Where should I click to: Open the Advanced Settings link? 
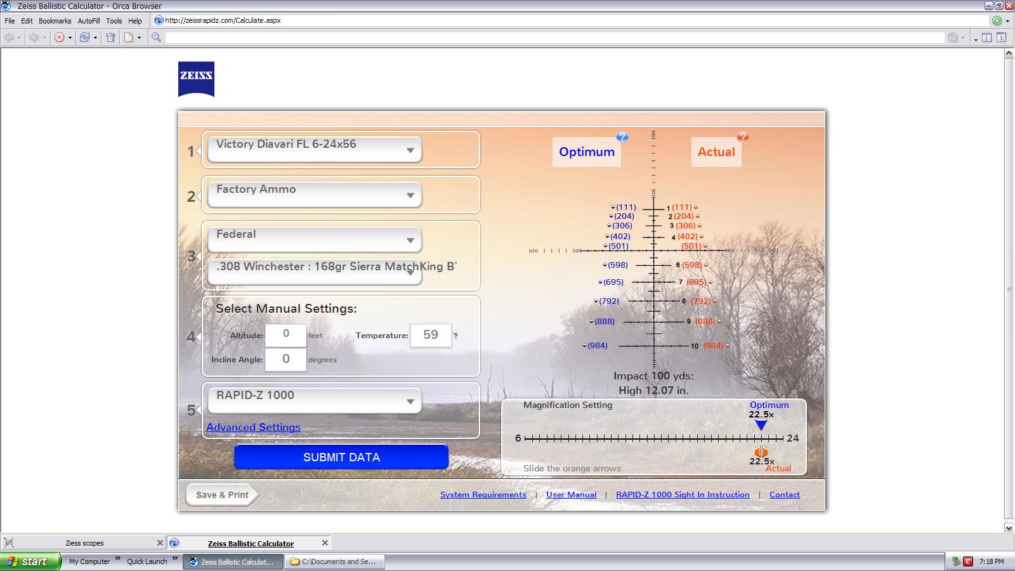click(x=253, y=428)
